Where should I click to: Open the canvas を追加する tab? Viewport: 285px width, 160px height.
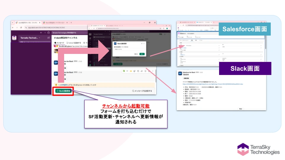click(x=74, y=43)
